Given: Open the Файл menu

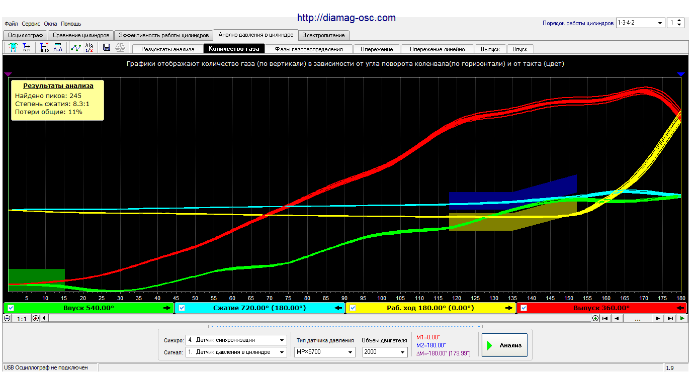Looking at the screenshot, I should coord(11,24).
